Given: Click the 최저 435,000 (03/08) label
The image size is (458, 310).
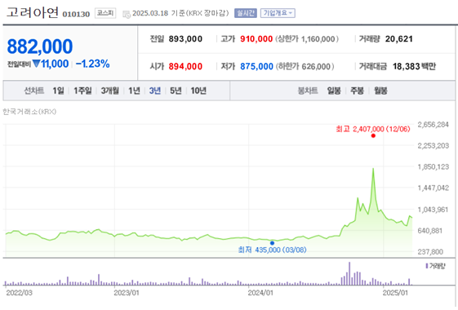Looking at the screenshot, I should tap(272, 250).
